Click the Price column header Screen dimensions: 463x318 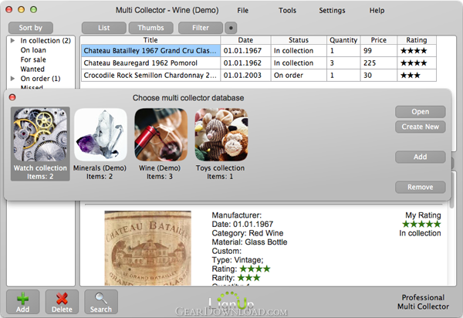tap(379, 40)
